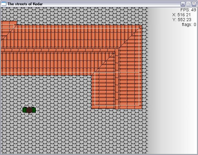Click the Y: 552 23 readout
198x155 pixels.
coord(182,20)
